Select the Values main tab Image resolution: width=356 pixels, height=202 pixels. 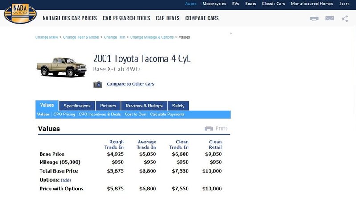click(47, 105)
